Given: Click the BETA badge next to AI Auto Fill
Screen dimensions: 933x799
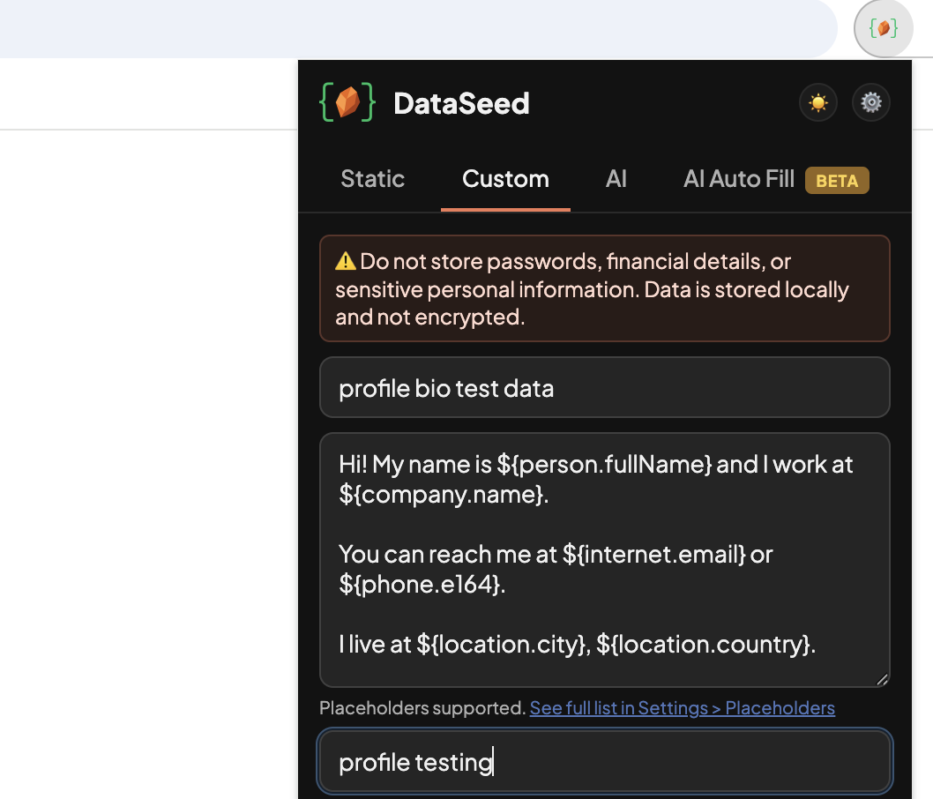Looking at the screenshot, I should 837,181.
